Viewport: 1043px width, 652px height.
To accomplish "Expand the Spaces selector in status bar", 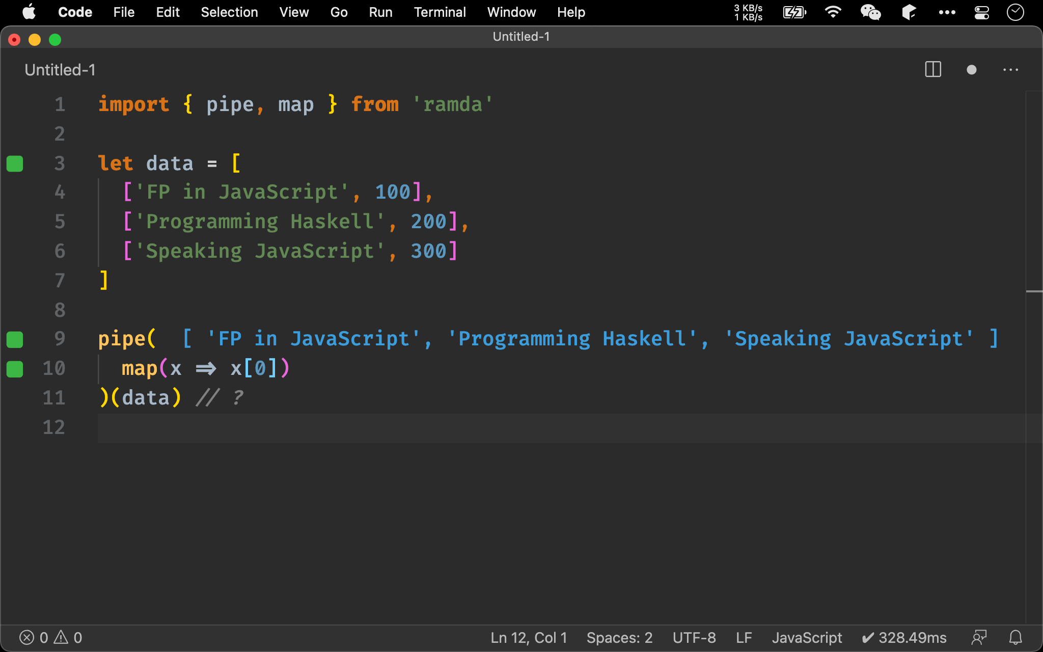I will click(619, 637).
